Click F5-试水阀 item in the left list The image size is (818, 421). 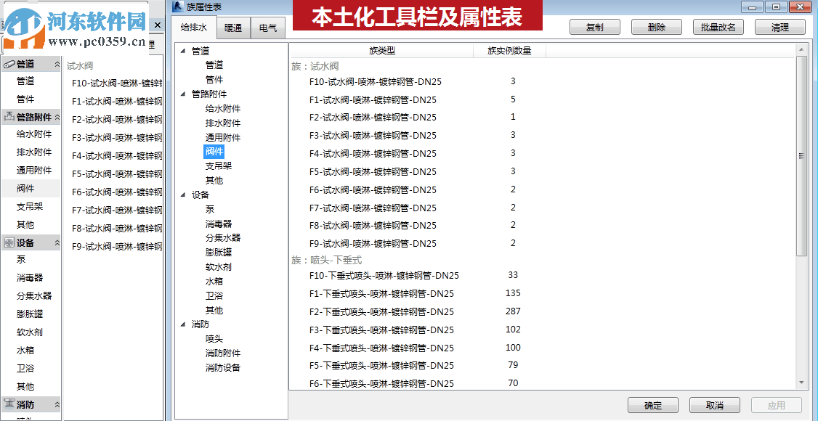click(x=117, y=173)
